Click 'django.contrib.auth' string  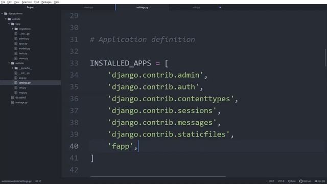tap(153, 87)
